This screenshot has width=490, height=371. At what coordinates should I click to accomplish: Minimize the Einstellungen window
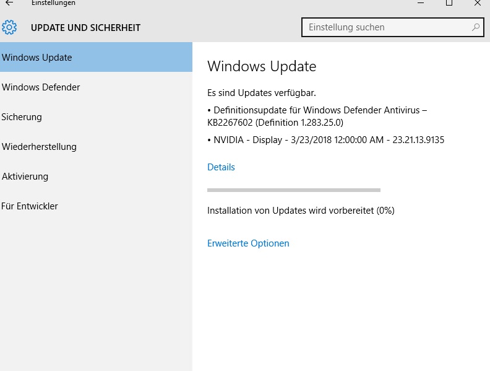point(421,3)
